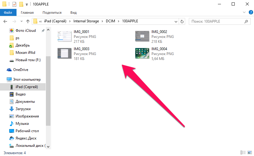Image resolution: width=254 pixels, height=156 pixels.
Task: Click the New folder quick access icon
Action: click(21, 4)
